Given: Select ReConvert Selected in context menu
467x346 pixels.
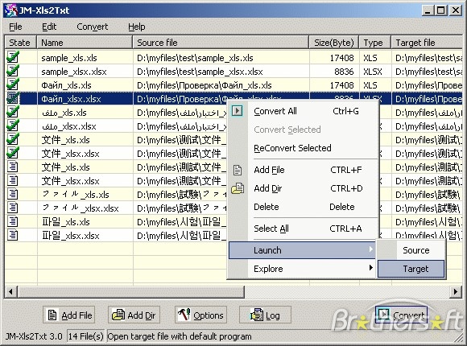Looking at the screenshot, I should click(292, 148).
